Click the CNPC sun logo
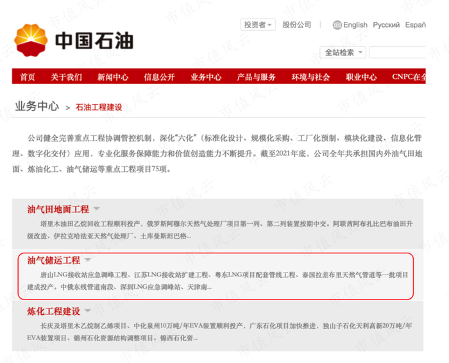Image resolution: width=449 pixels, height=363 pixels. tap(31, 40)
